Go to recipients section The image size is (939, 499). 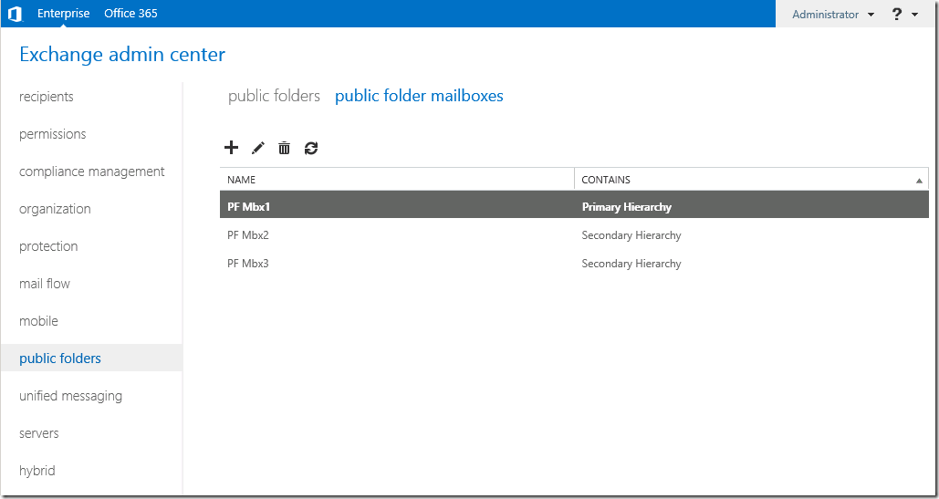47,97
